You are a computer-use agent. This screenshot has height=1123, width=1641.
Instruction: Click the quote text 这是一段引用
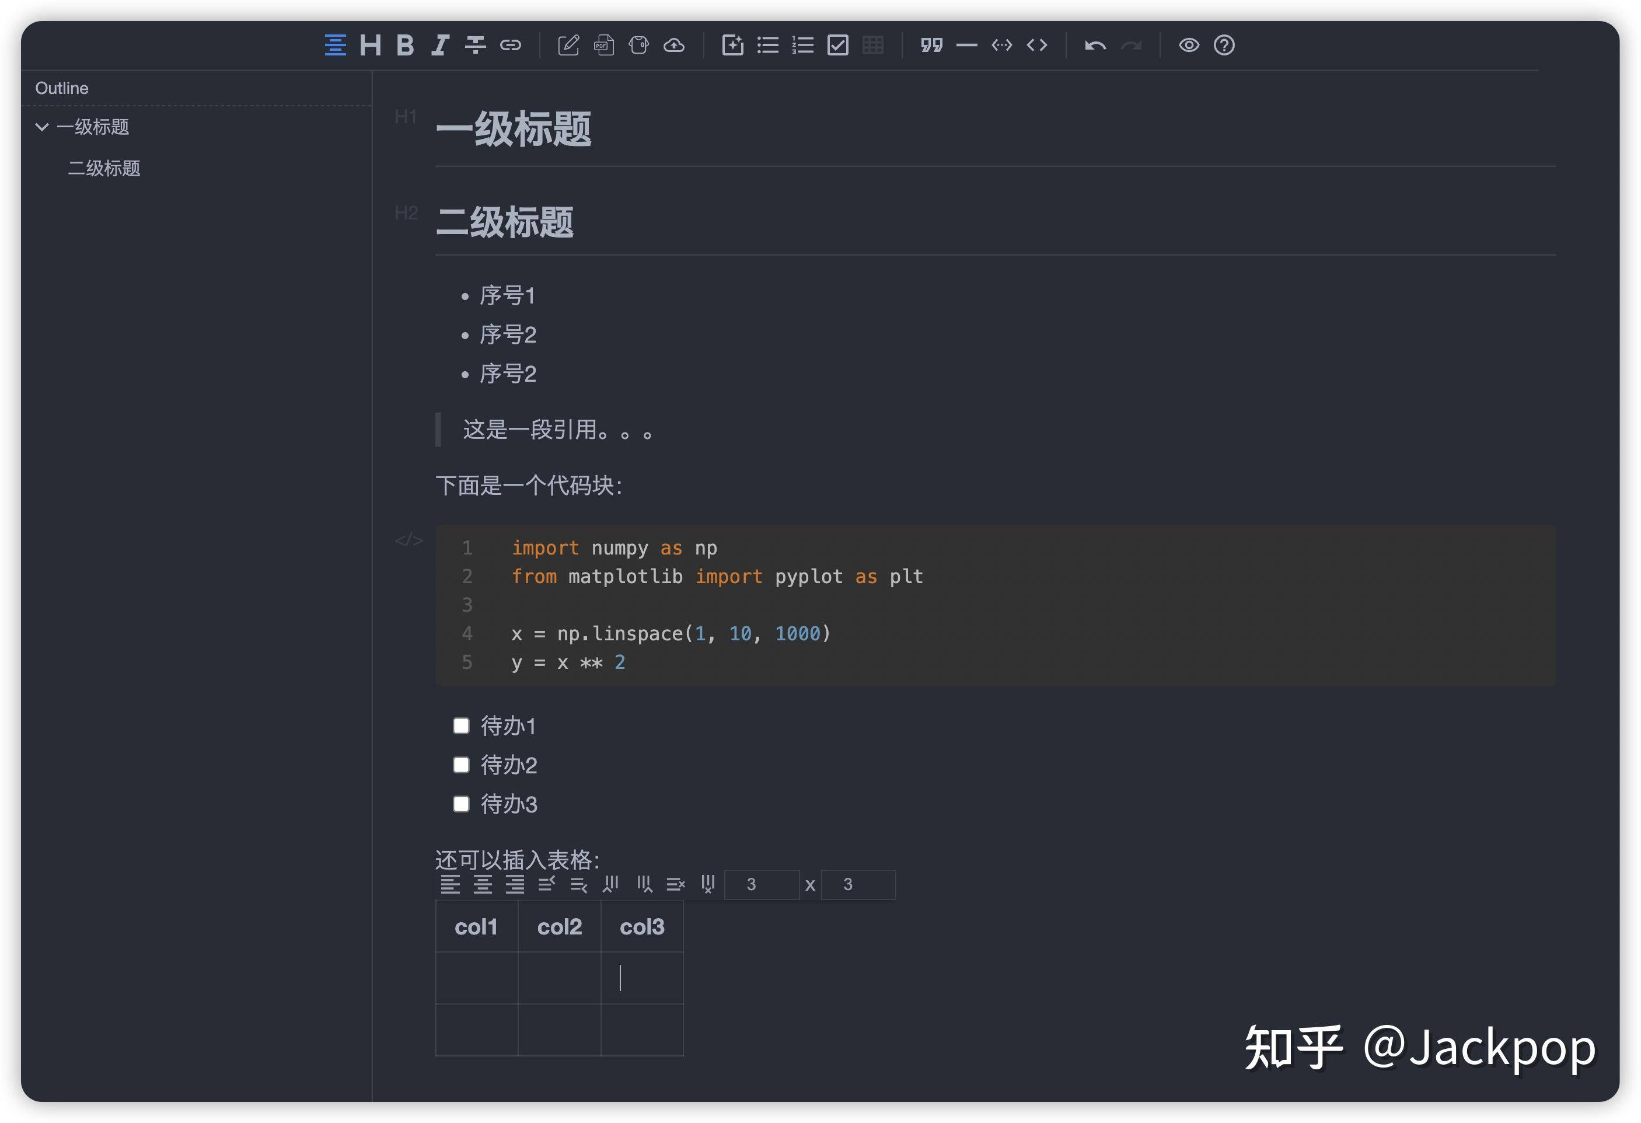[x=558, y=430]
